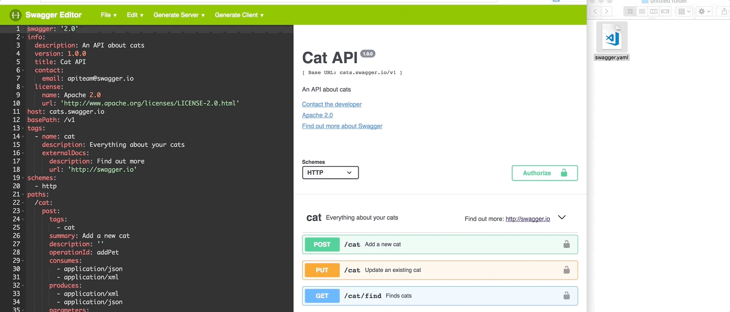The image size is (730, 312).
Task: Click the lock icon on POST /cat
Action: pyautogui.click(x=566, y=244)
